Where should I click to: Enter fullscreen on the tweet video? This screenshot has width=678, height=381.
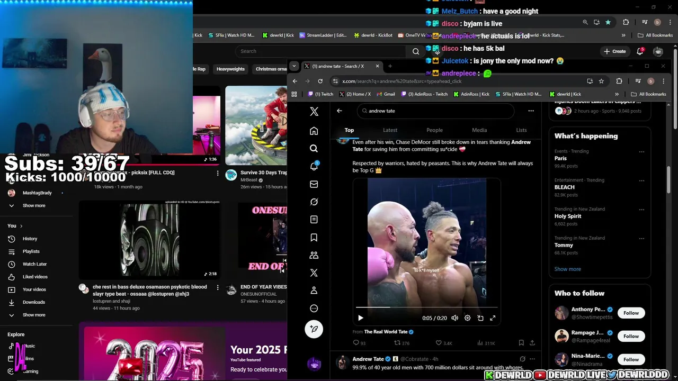(493, 318)
